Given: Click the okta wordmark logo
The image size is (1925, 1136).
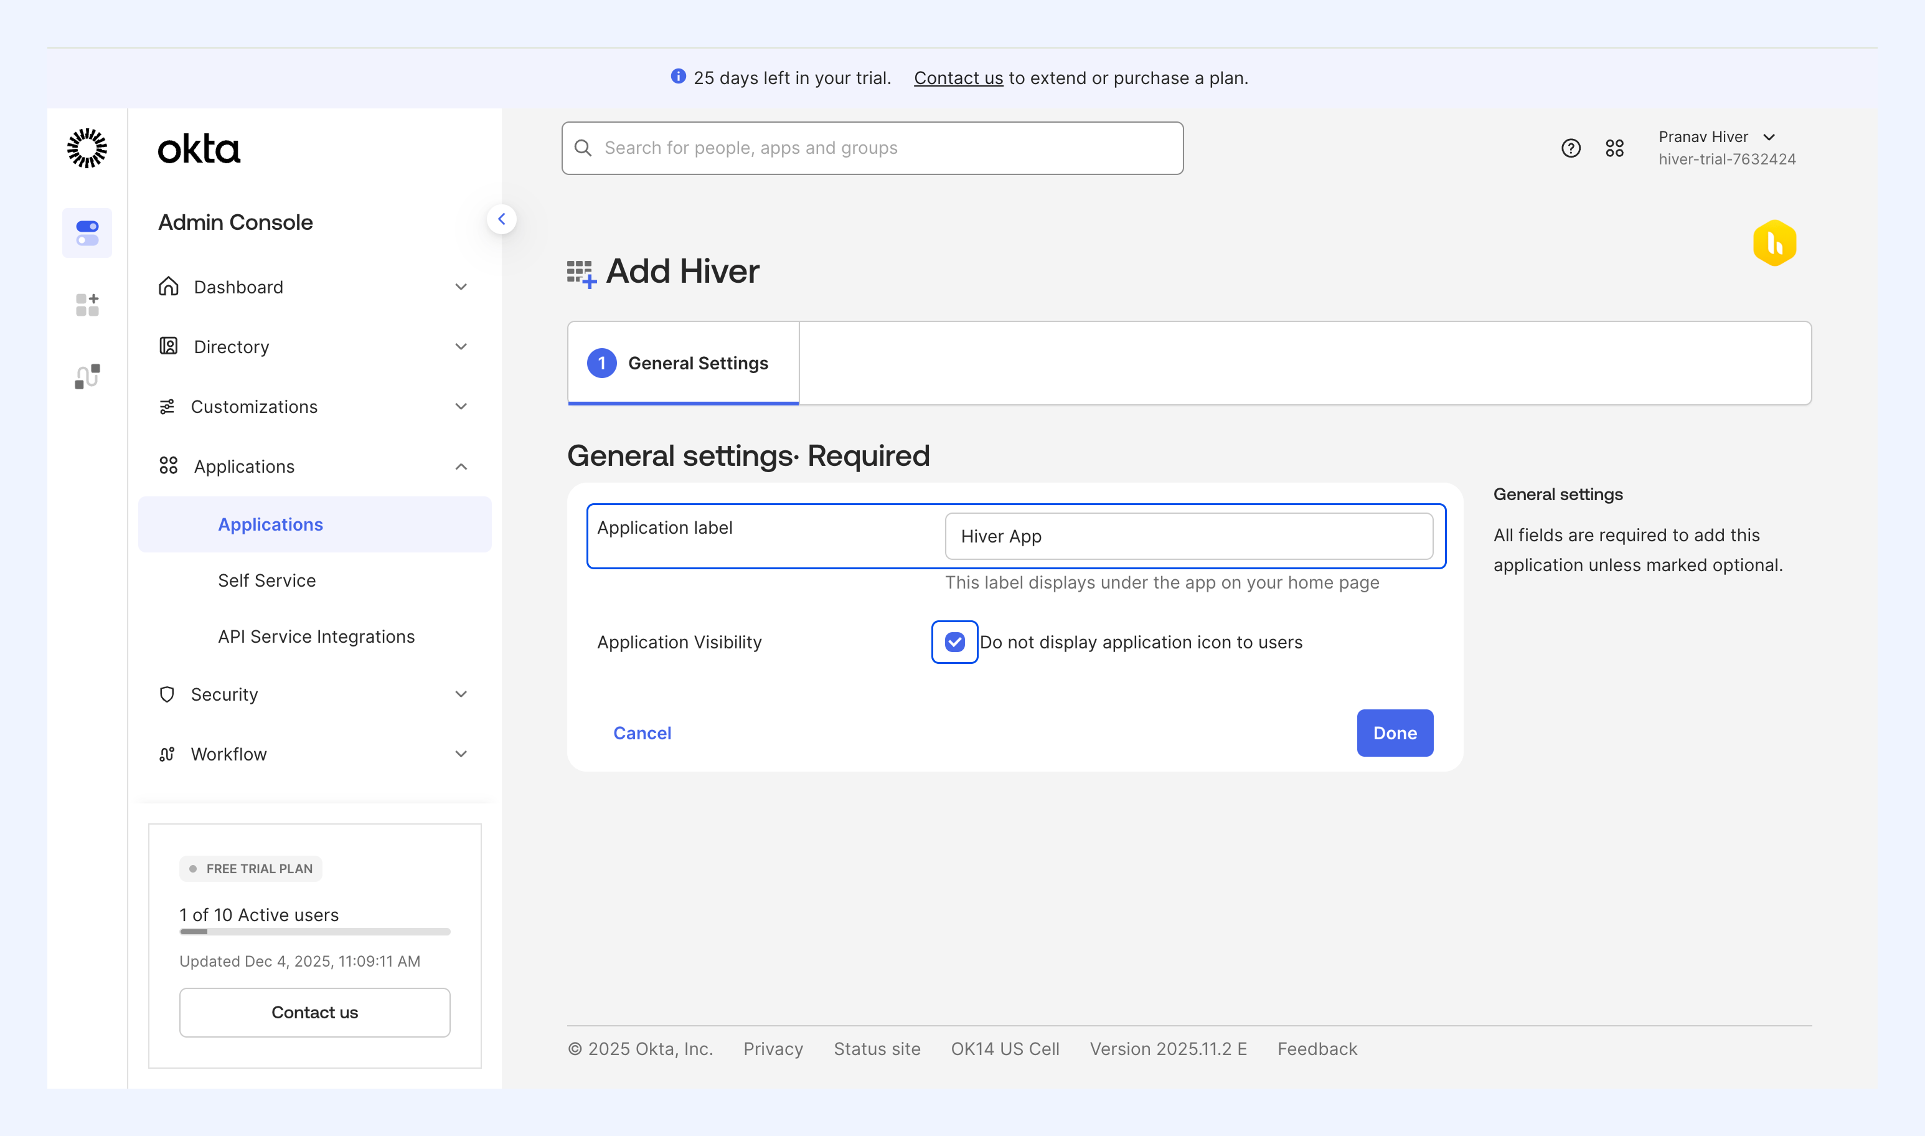Looking at the screenshot, I should [199, 149].
